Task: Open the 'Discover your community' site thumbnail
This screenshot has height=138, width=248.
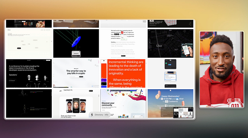Action: tap(123, 103)
